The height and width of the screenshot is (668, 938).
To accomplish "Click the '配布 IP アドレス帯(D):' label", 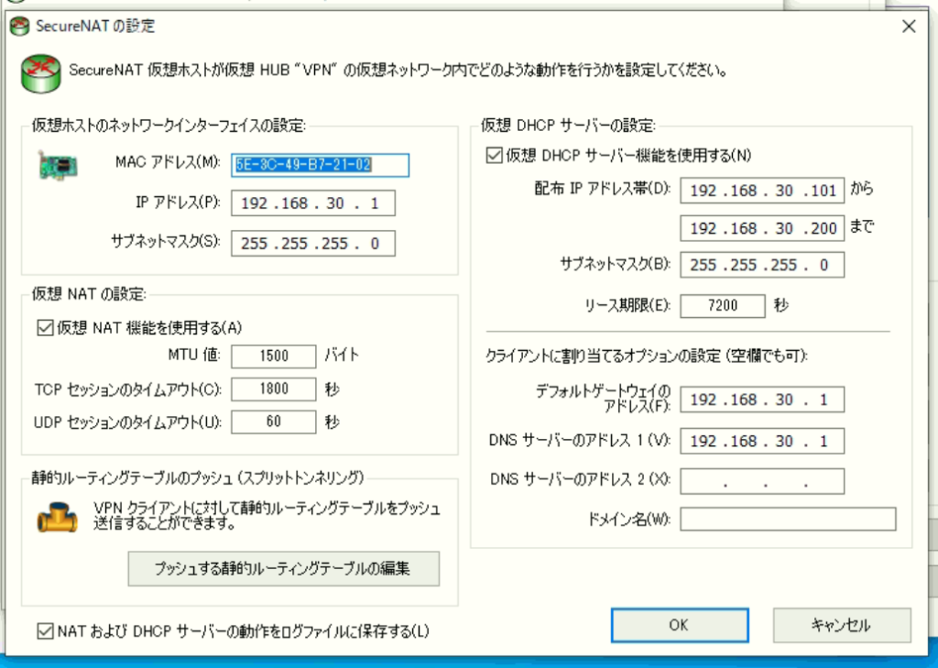I will tap(603, 189).
